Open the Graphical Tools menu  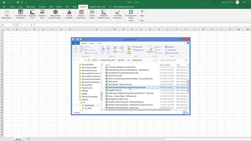pyautogui.click(x=32, y=14)
